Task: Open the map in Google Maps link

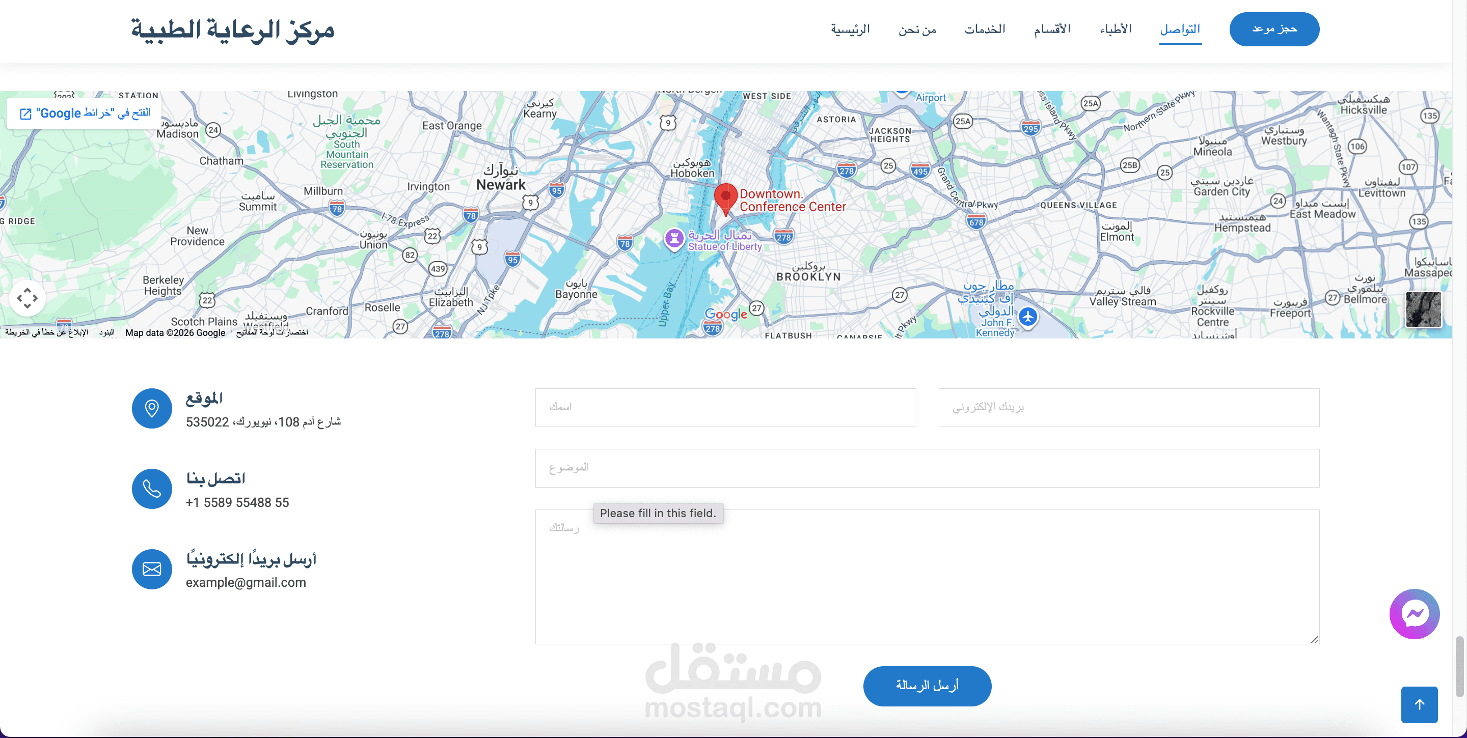Action: coord(86,113)
